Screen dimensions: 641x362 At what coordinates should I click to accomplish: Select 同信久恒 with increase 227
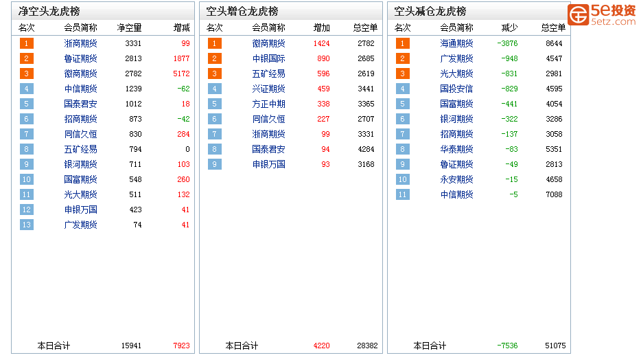268,119
